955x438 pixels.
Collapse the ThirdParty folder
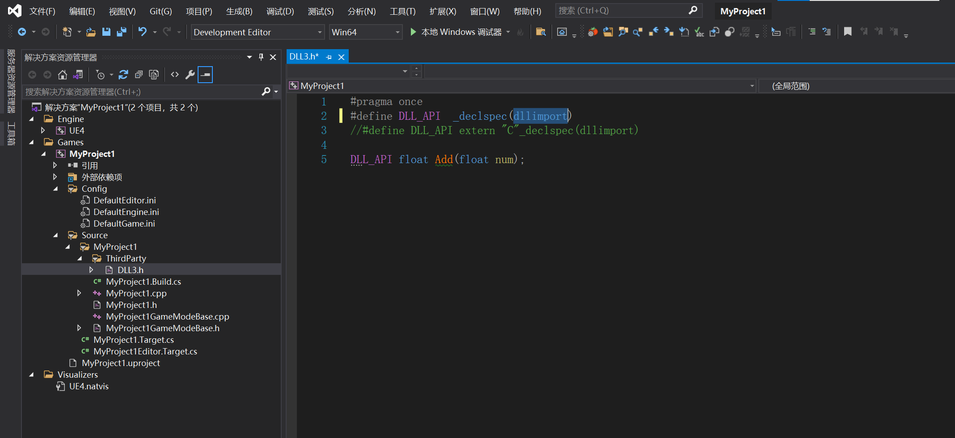click(x=80, y=258)
